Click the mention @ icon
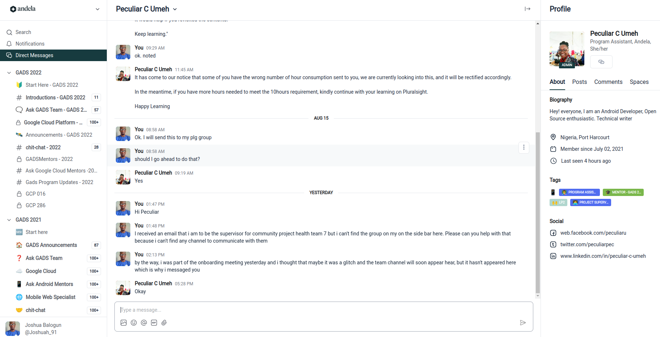Image resolution: width=660 pixels, height=337 pixels. click(x=144, y=323)
